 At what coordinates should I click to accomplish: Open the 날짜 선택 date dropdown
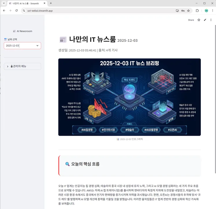pyautogui.click(x=22, y=46)
